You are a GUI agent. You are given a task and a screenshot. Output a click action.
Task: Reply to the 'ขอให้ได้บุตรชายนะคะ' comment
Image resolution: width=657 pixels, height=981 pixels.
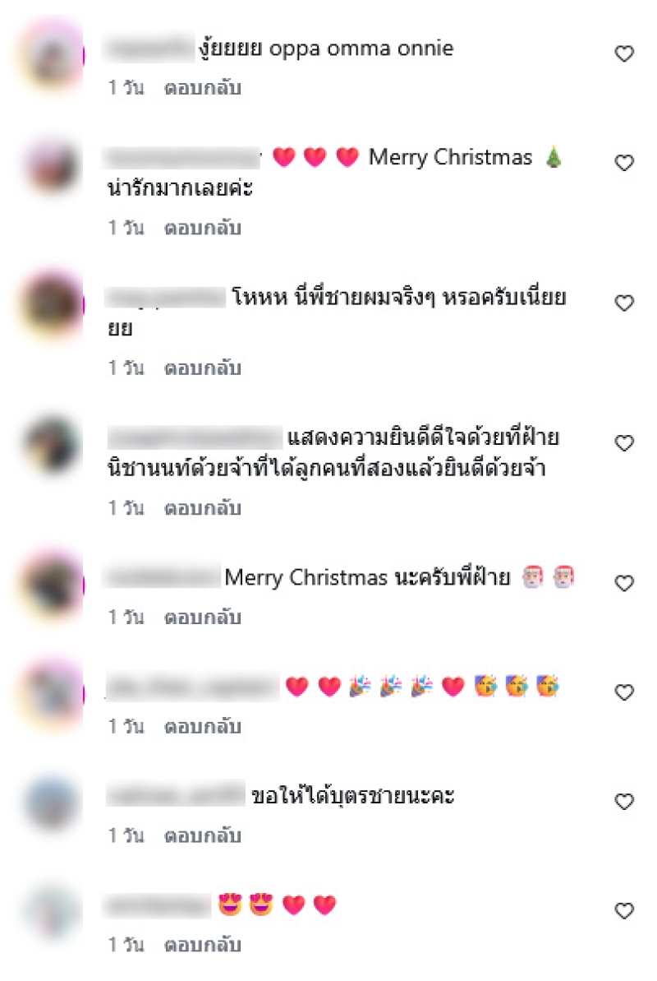pyautogui.click(x=203, y=835)
